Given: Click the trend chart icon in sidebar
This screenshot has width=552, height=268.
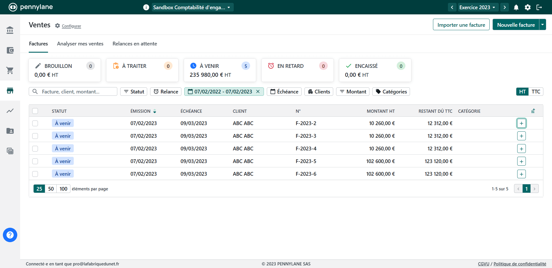Looking at the screenshot, I should click(x=10, y=111).
